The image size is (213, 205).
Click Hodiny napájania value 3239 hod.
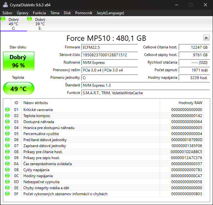(x=194, y=78)
